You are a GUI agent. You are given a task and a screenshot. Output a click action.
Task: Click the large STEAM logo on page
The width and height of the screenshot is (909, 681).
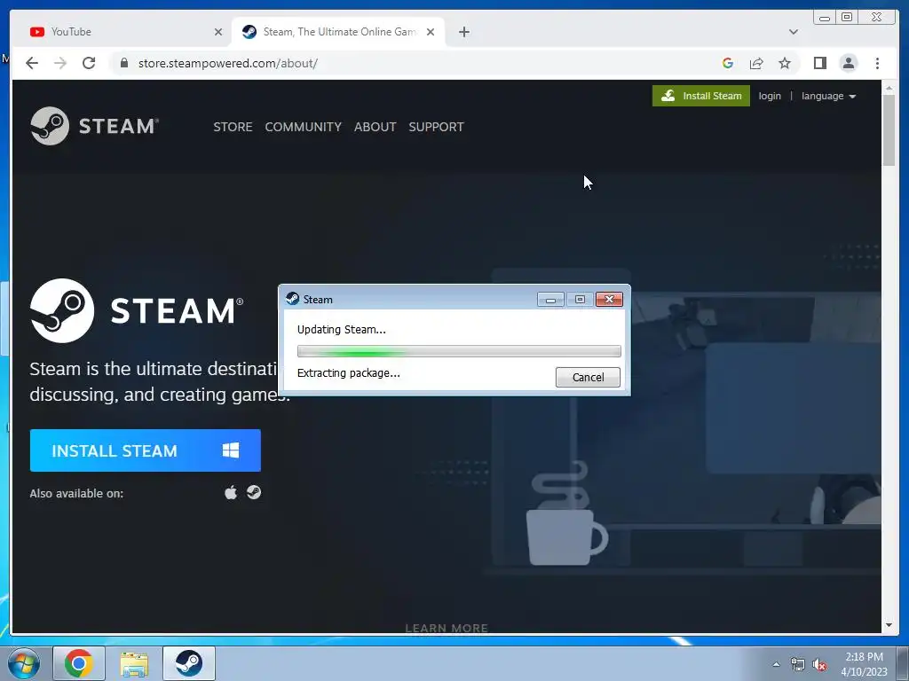[x=137, y=310]
